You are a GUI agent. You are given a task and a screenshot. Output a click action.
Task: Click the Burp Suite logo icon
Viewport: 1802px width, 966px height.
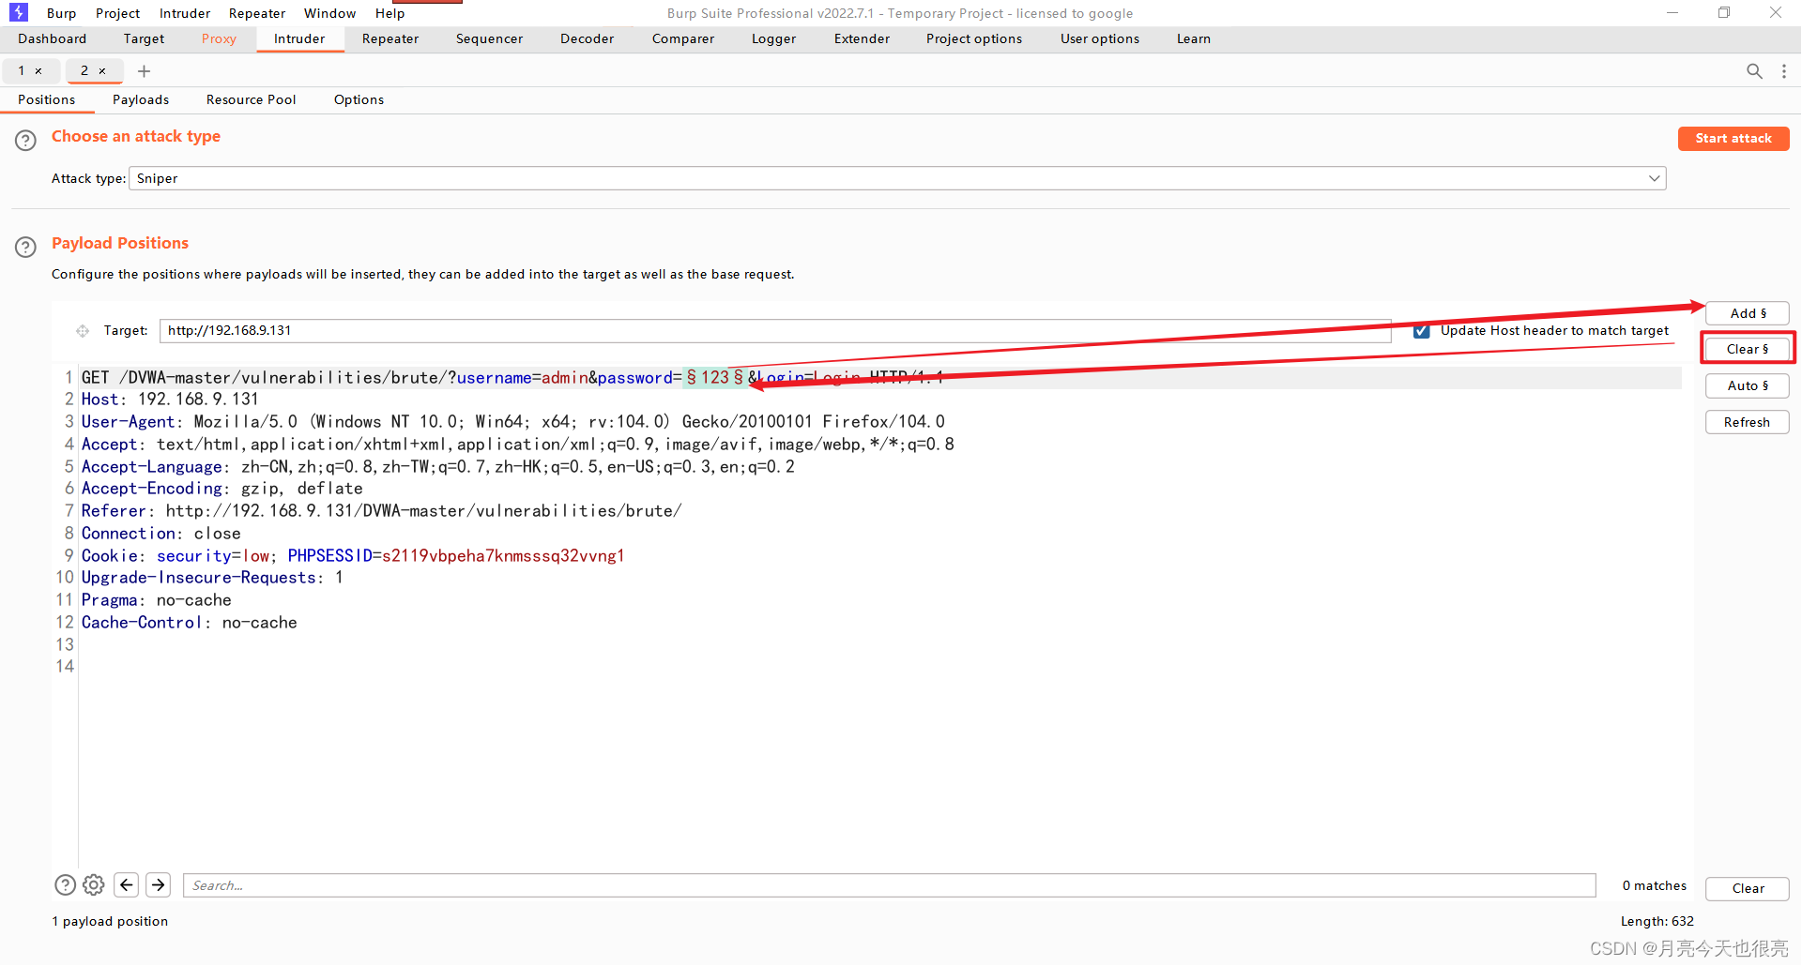point(19,12)
